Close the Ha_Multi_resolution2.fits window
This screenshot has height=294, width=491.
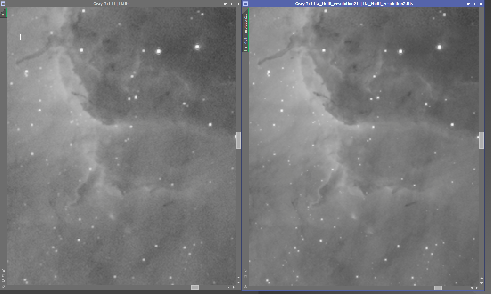481,4
